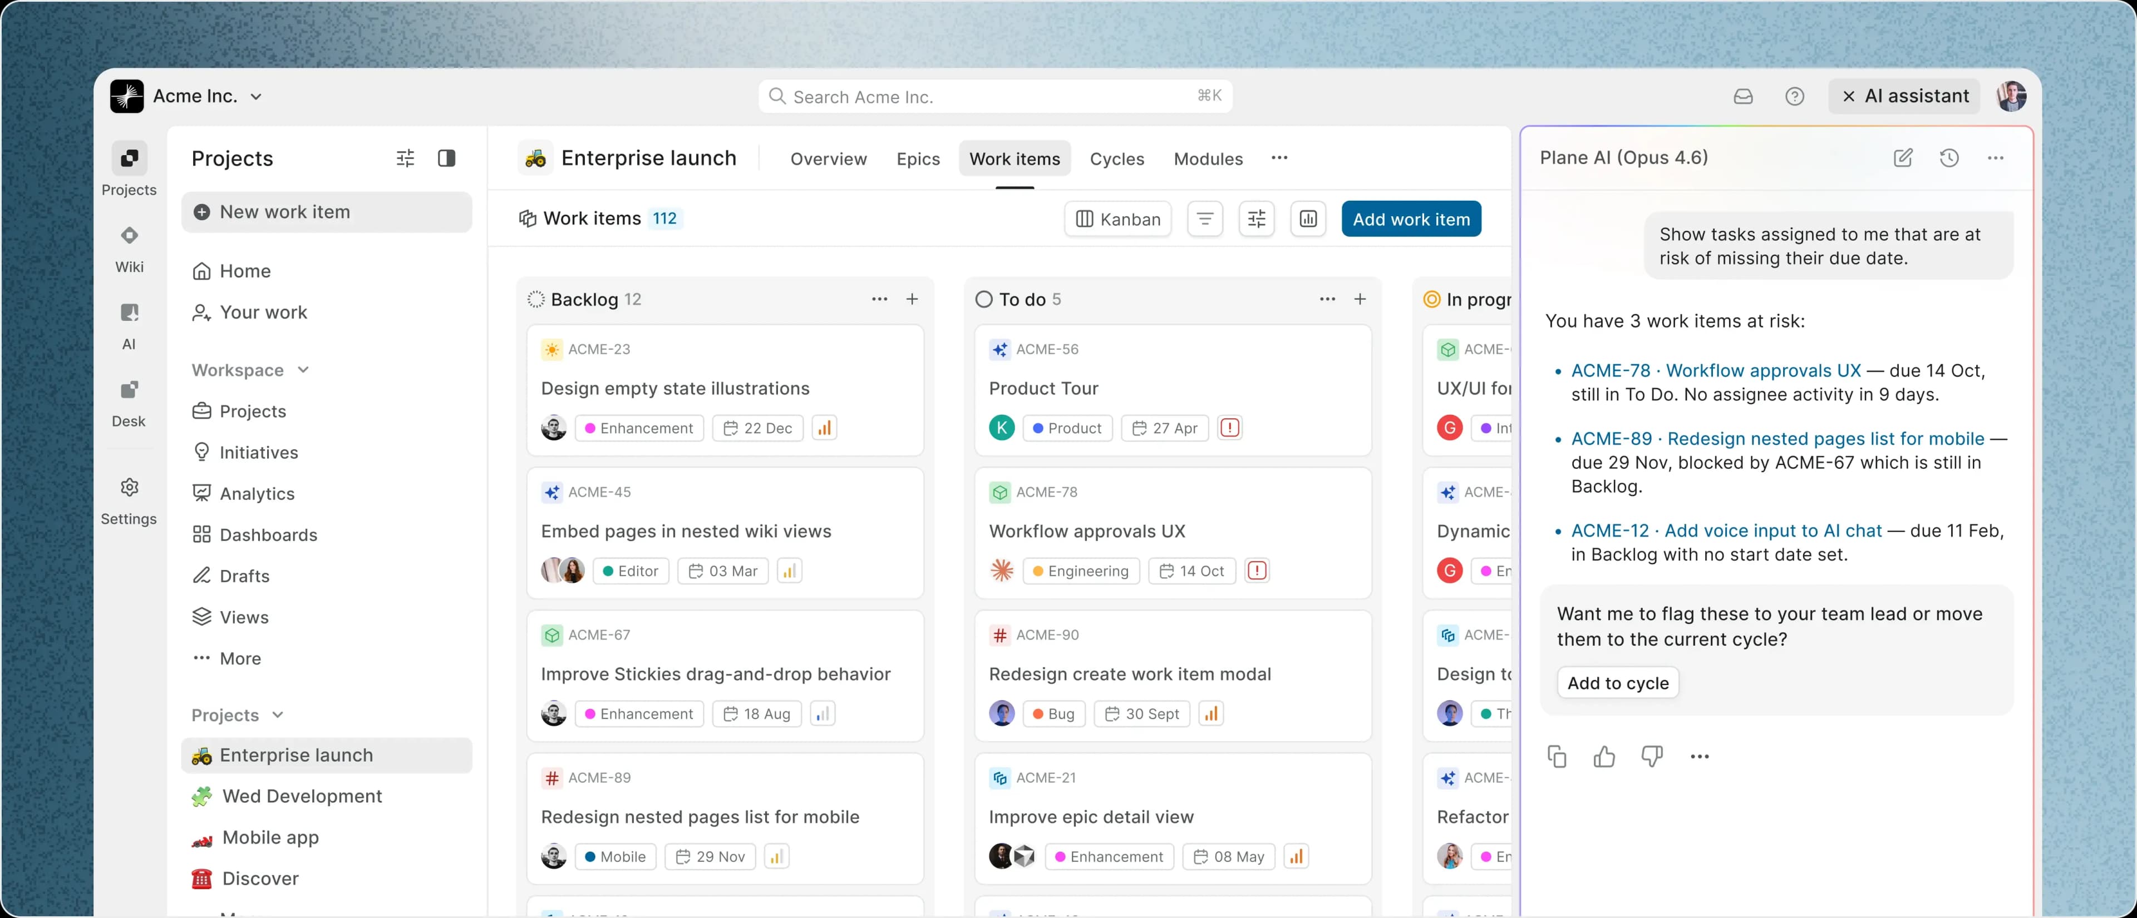Switch to the Cycles tab
Viewport: 2137px width, 918px height.
[1116, 159]
